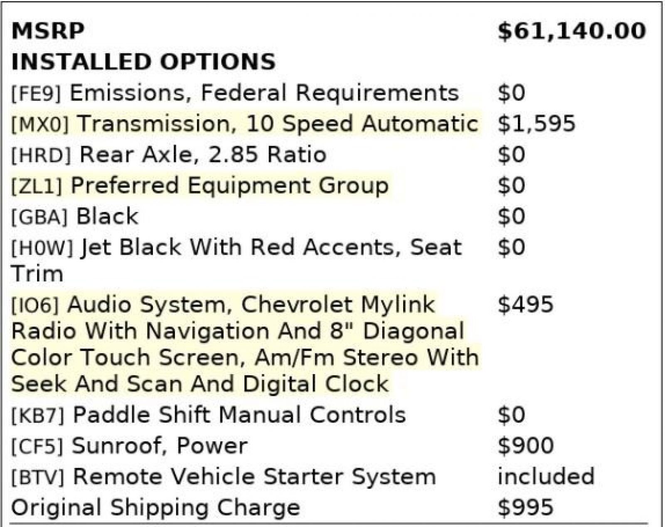Click the $995 shipping charge amount

coord(526,507)
